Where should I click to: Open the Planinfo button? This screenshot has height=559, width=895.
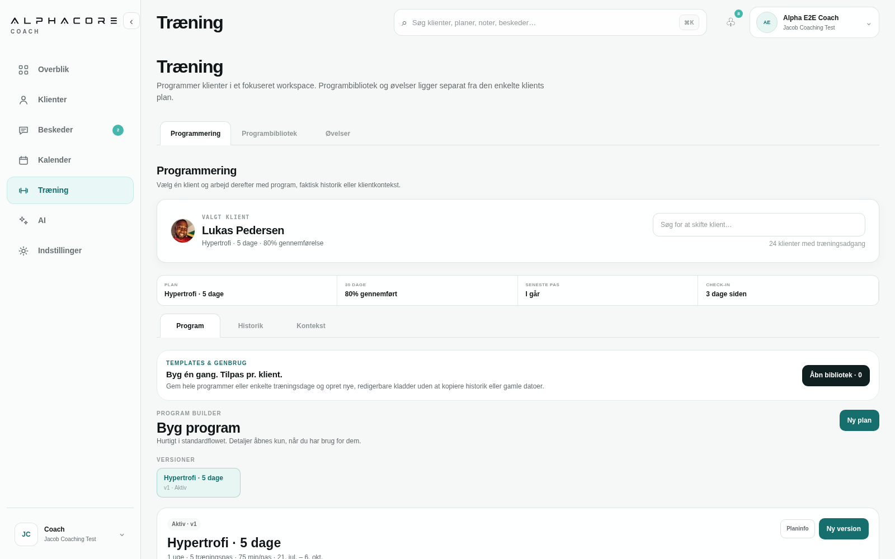(x=798, y=529)
